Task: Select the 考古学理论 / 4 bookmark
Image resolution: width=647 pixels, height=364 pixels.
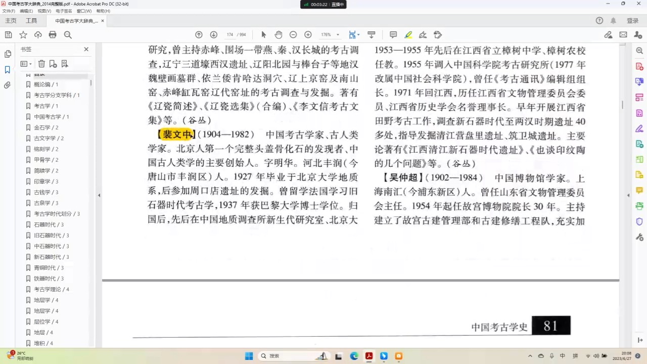Action: pyautogui.click(x=51, y=289)
